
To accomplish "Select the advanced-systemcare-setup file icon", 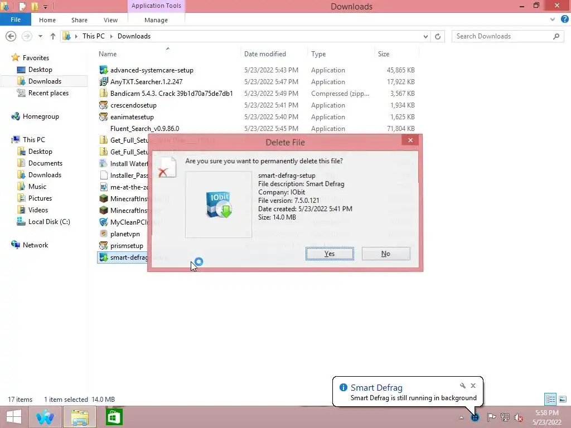I will tap(104, 70).
